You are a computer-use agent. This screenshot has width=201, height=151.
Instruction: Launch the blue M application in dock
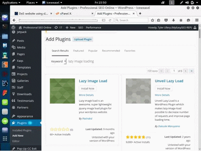5,45
